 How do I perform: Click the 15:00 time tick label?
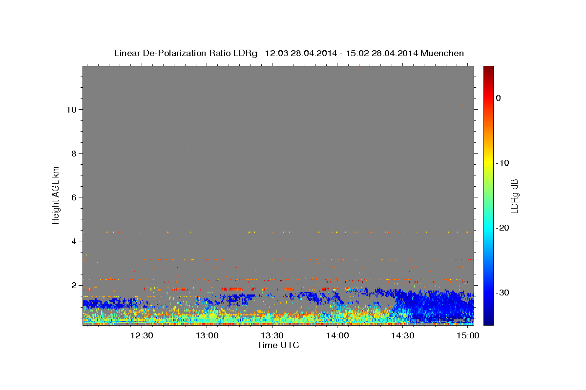(468, 336)
